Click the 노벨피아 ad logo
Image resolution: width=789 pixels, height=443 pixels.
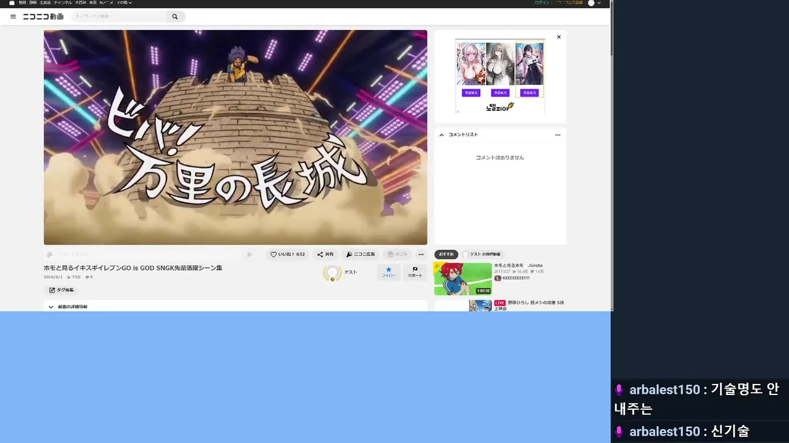pos(500,106)
